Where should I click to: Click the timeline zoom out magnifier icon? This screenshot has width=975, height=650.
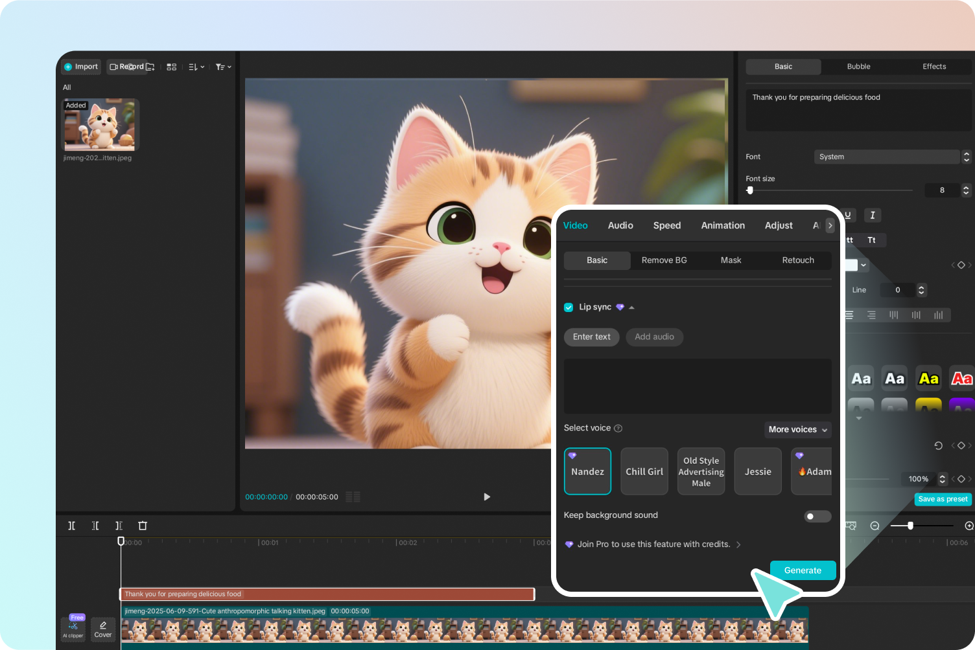[875, 526]
